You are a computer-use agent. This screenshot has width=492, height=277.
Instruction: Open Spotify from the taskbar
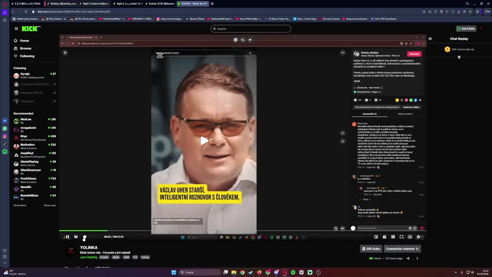pyautogui.click(x=293, y=272)
